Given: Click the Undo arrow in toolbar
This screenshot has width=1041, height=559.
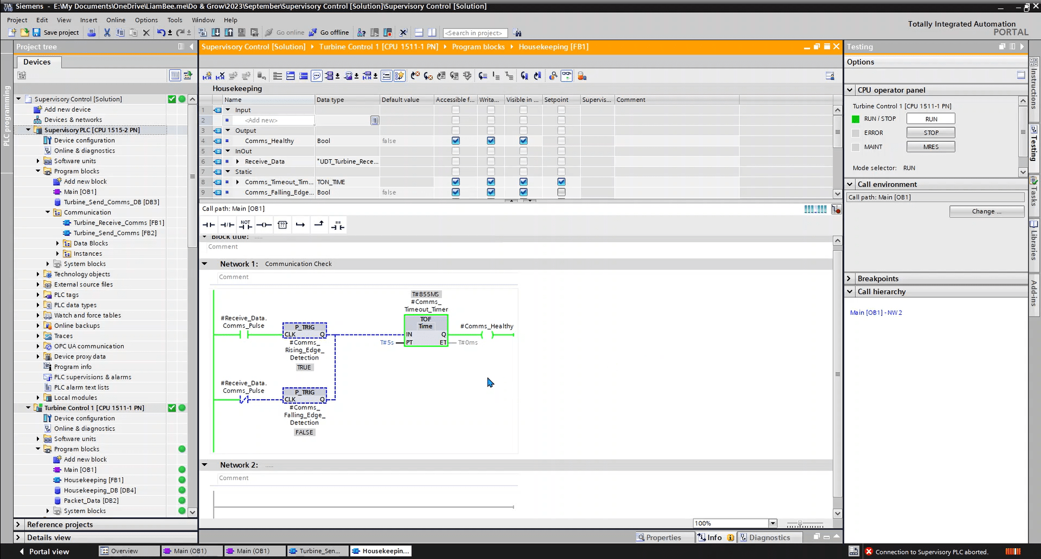Looking at the screenshot, I should coord(161,33).
